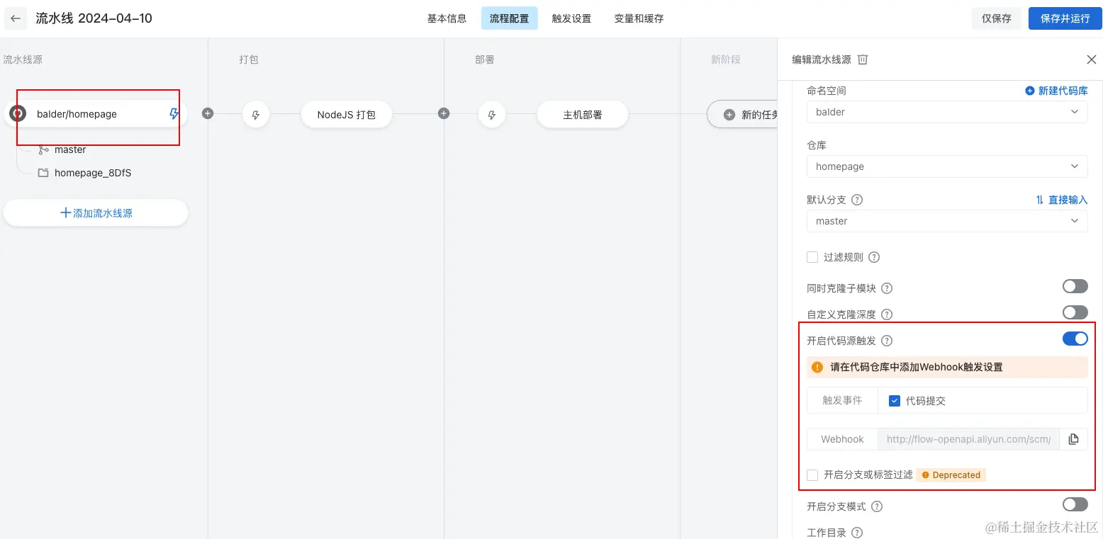Click the pipeline title 流水线 2024-04-10
This screenshot has height=539, width=1103.
[94, 18]
